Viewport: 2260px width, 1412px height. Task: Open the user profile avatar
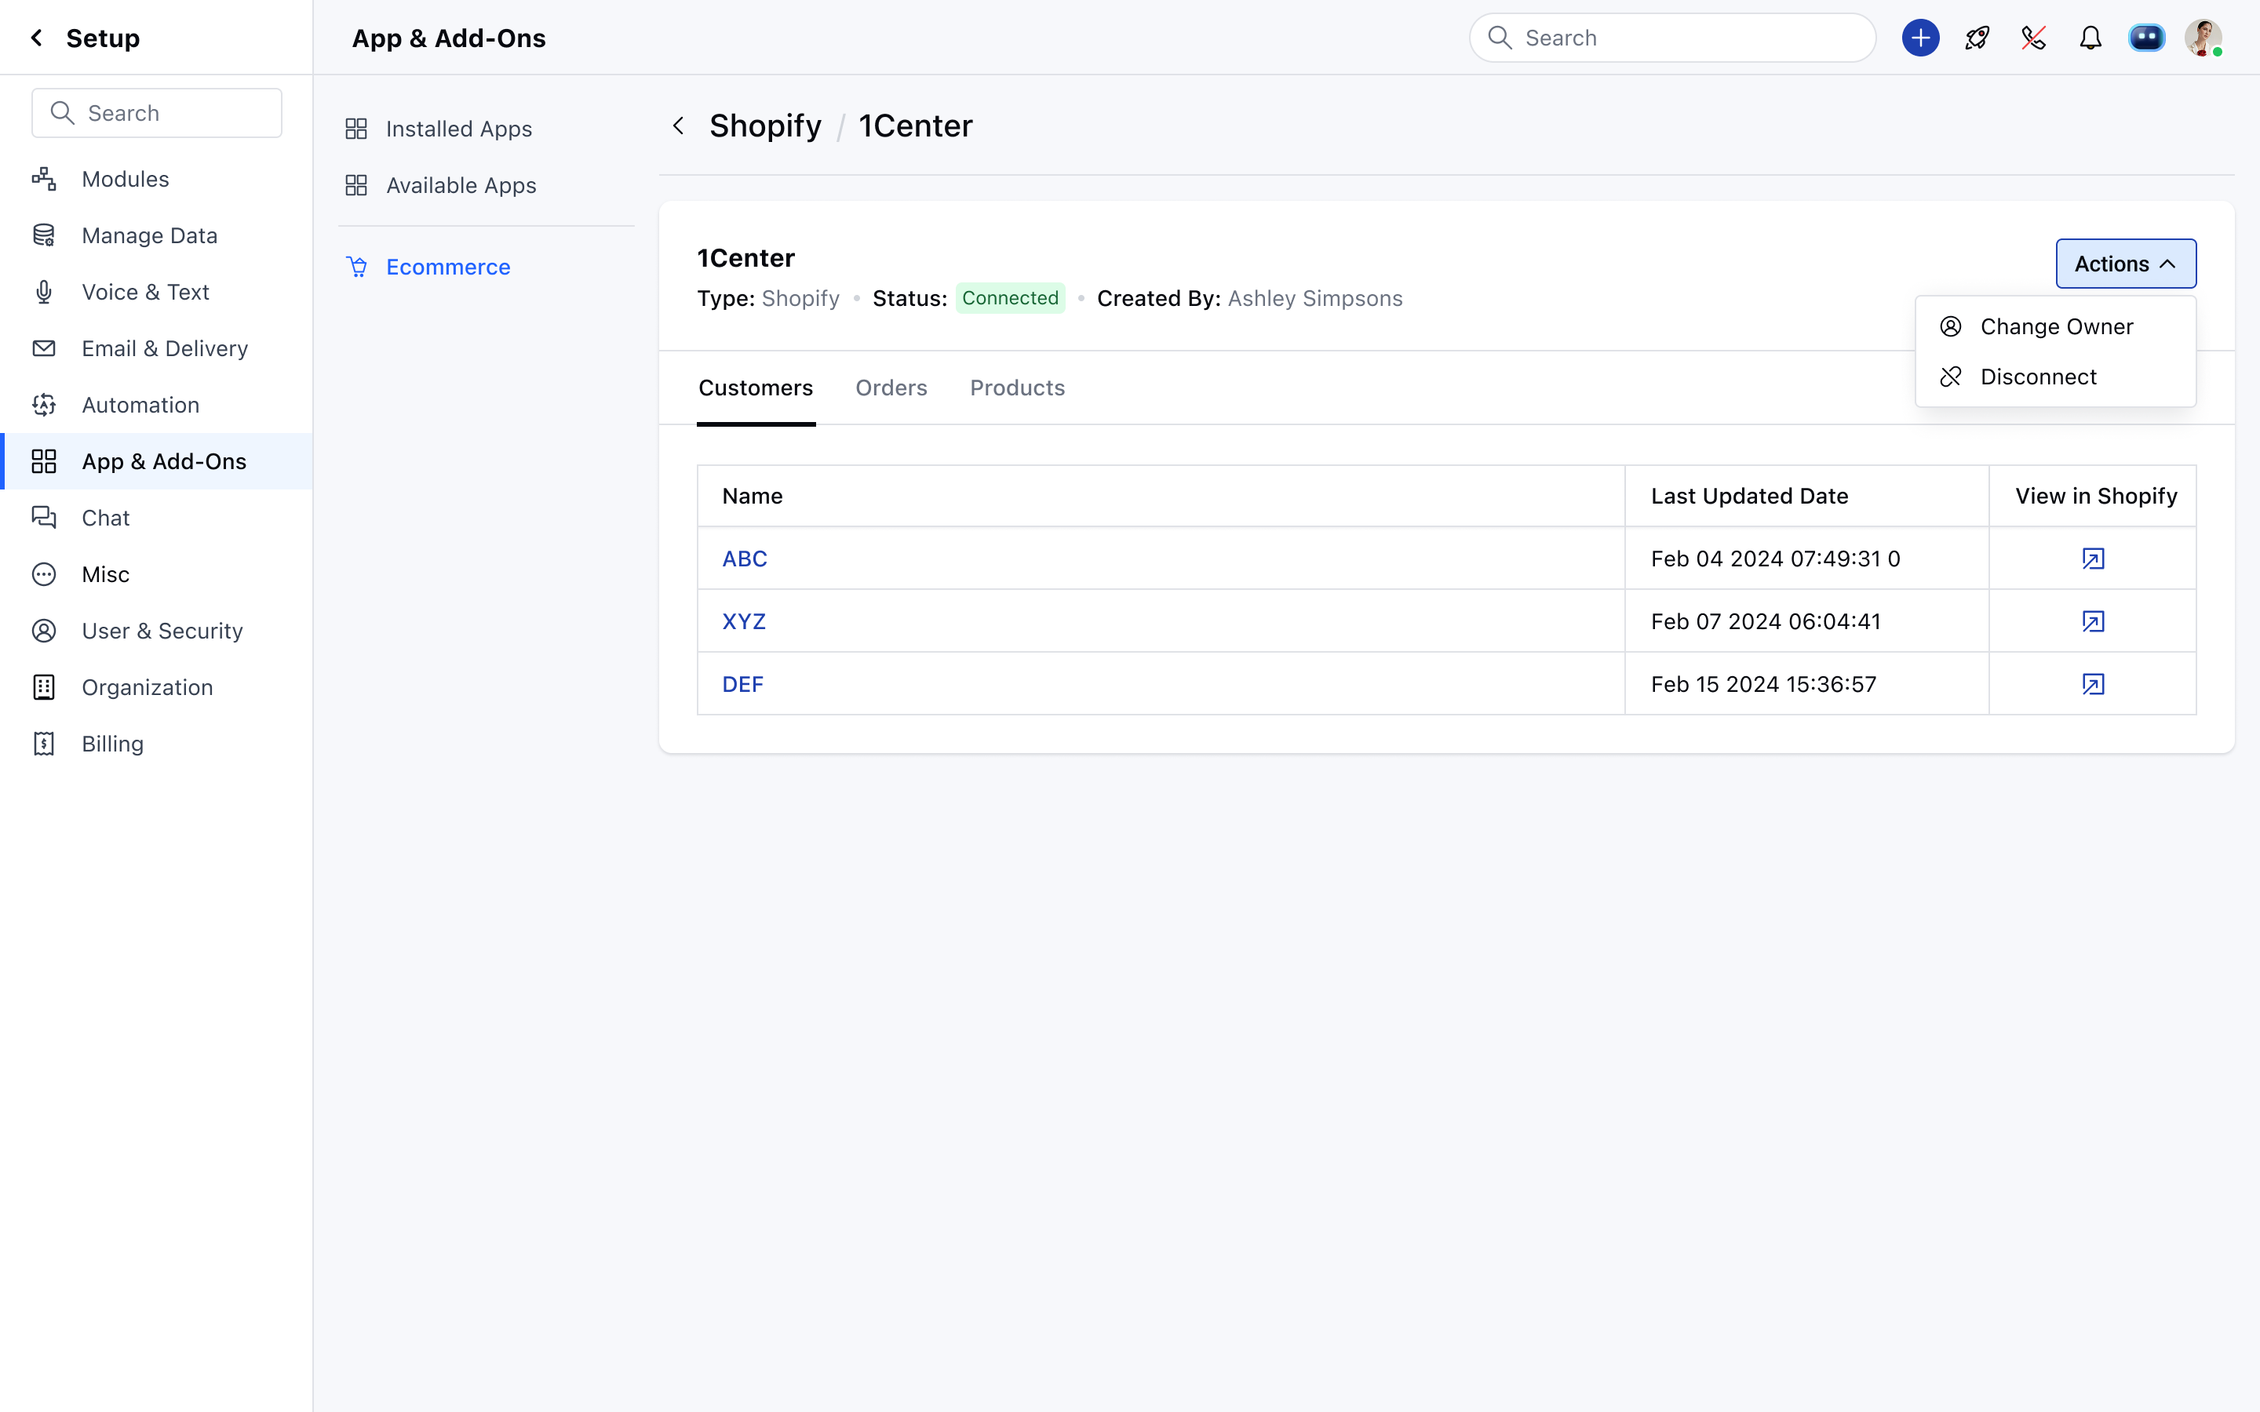(x=2203, y=38)
